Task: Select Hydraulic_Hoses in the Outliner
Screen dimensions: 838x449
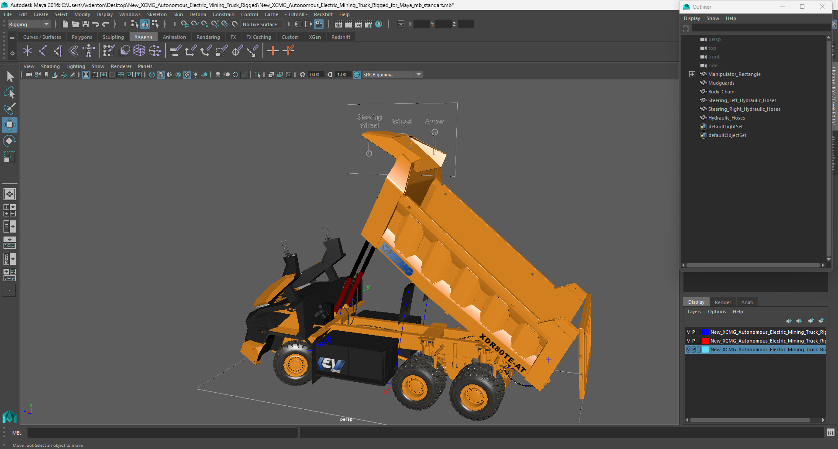Action: 726,118
